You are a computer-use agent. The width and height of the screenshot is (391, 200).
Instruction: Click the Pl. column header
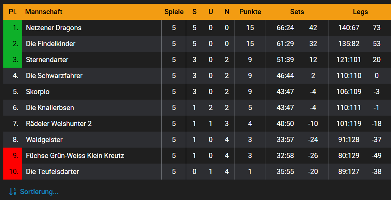click(x=13, y=12)
